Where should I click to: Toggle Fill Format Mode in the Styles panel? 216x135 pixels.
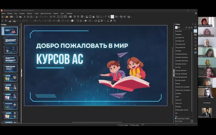tap(187, 27)
